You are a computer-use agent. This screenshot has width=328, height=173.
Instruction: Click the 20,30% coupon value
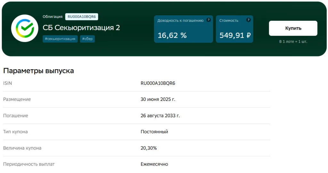pos(149,148)
